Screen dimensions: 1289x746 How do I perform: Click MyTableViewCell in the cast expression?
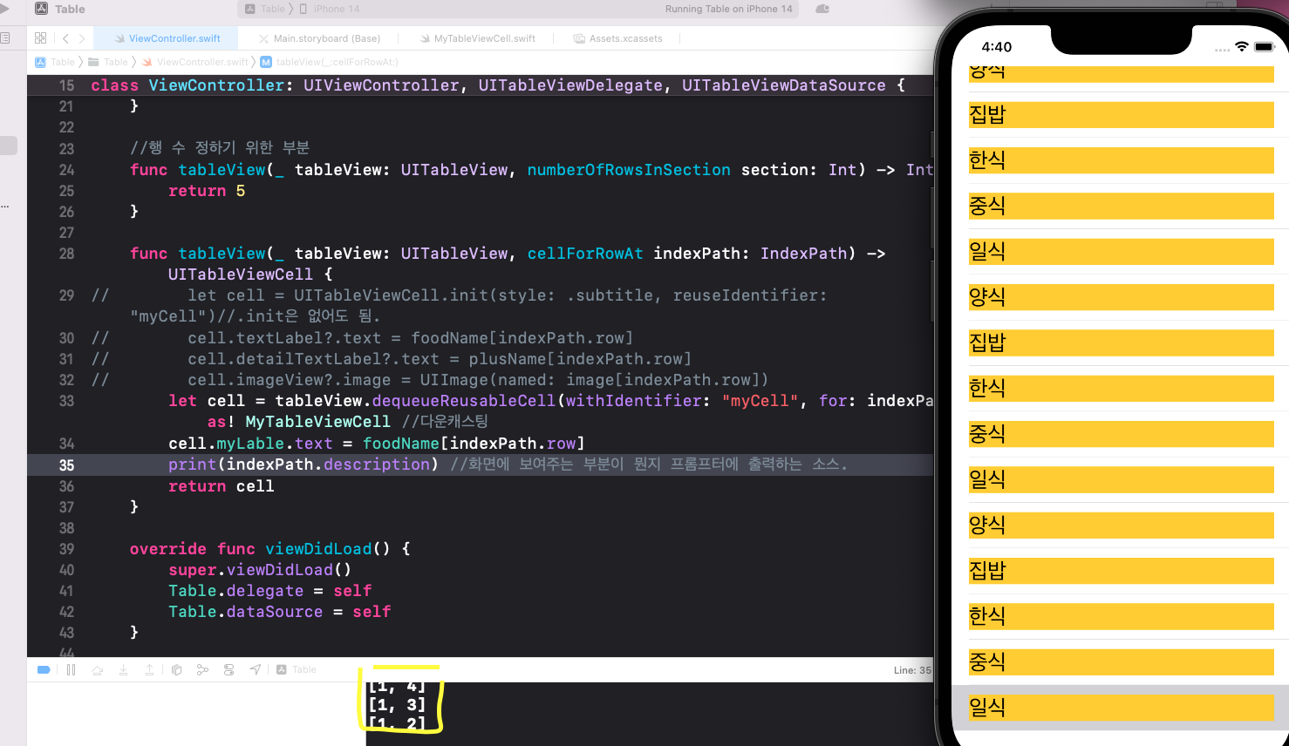[318, 422]
